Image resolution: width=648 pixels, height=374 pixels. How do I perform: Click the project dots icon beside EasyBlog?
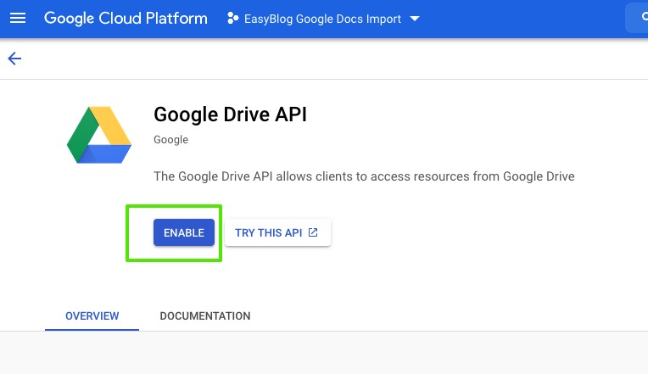click(232, 18)
